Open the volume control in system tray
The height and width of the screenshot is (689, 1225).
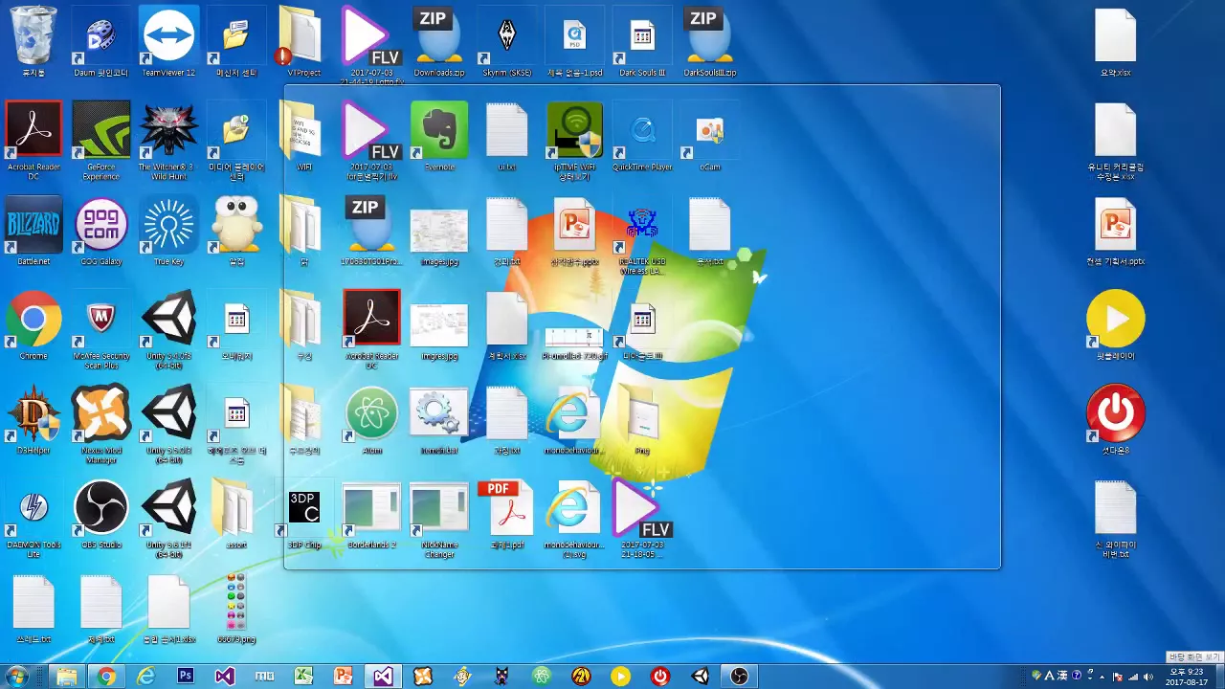(1147, 677)
